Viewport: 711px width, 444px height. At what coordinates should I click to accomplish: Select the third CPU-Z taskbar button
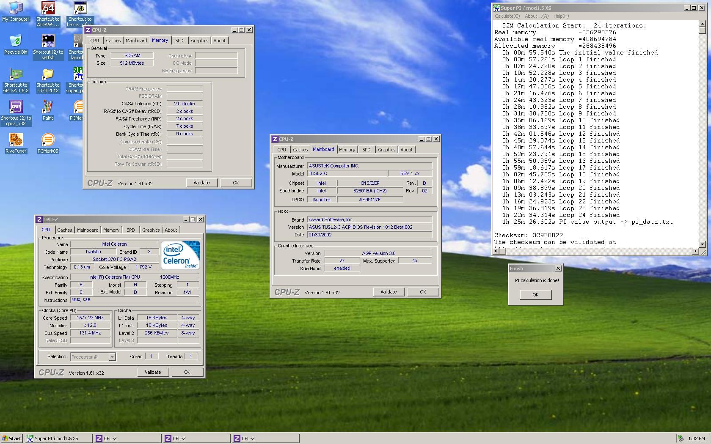(266, 439)
